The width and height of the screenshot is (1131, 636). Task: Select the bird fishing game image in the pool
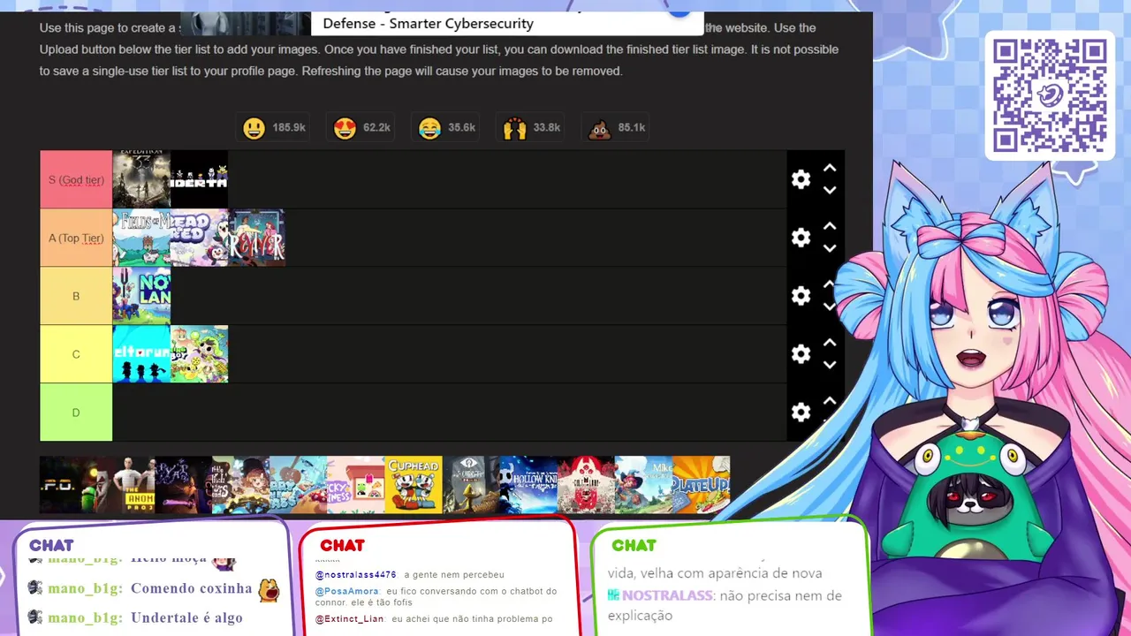pyautogui.click(x=298, y=485)
